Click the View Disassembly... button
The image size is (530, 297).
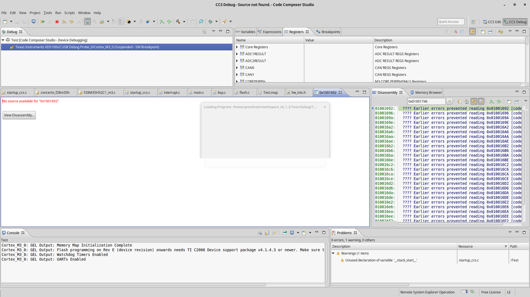(19, 115)
